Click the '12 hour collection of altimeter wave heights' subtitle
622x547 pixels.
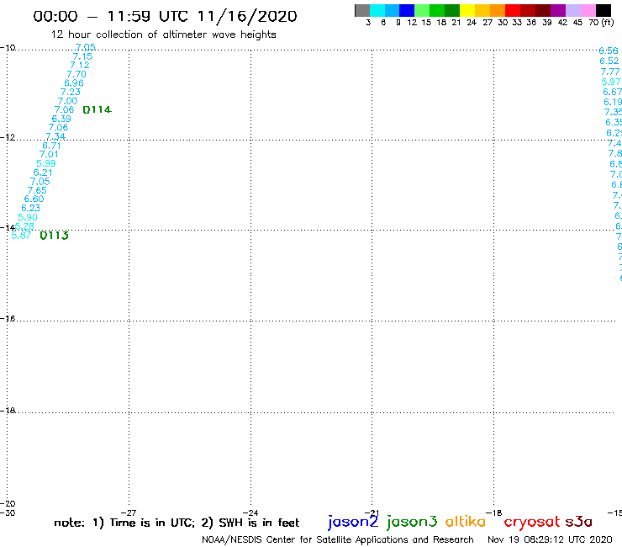coord(164,35)
